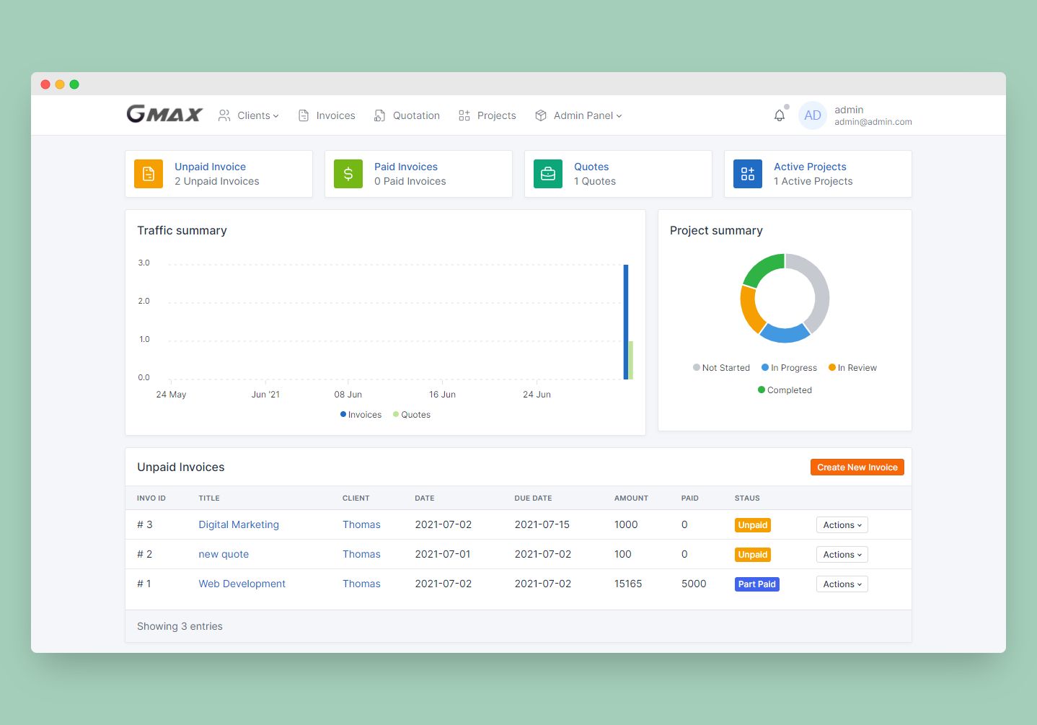The width and height of the screenshot is (1037, 725).
Task: Toggle the Quotes series legend in chart
Action: click(x=412, y=415)
